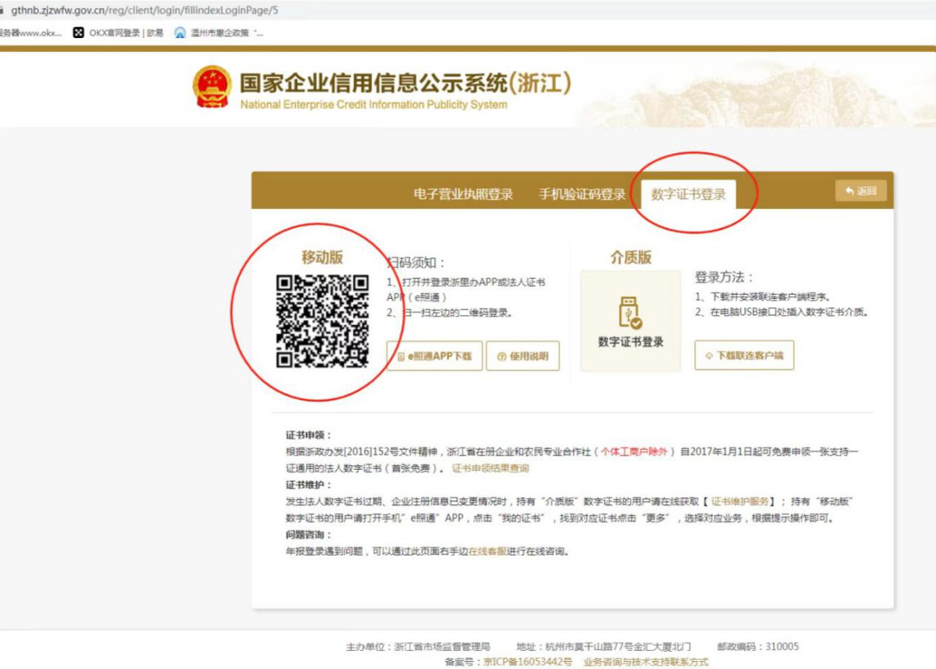Click the 问题咨询： heading

tap(309, 535)
